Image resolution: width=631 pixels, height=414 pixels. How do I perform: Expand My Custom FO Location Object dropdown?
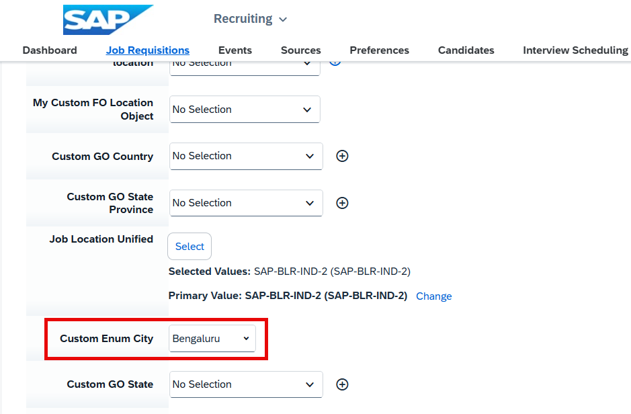(245, 110)
